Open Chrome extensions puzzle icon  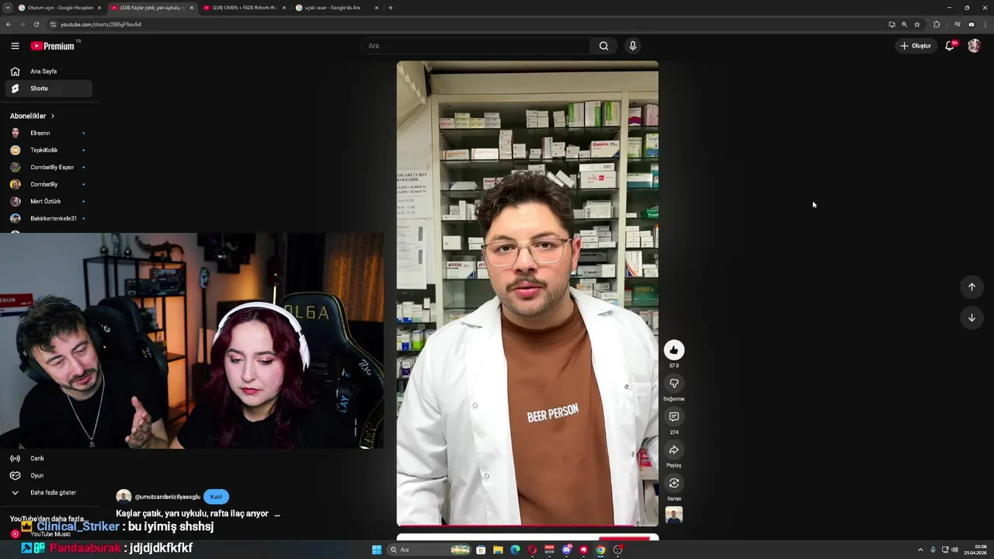pos(937,24)
